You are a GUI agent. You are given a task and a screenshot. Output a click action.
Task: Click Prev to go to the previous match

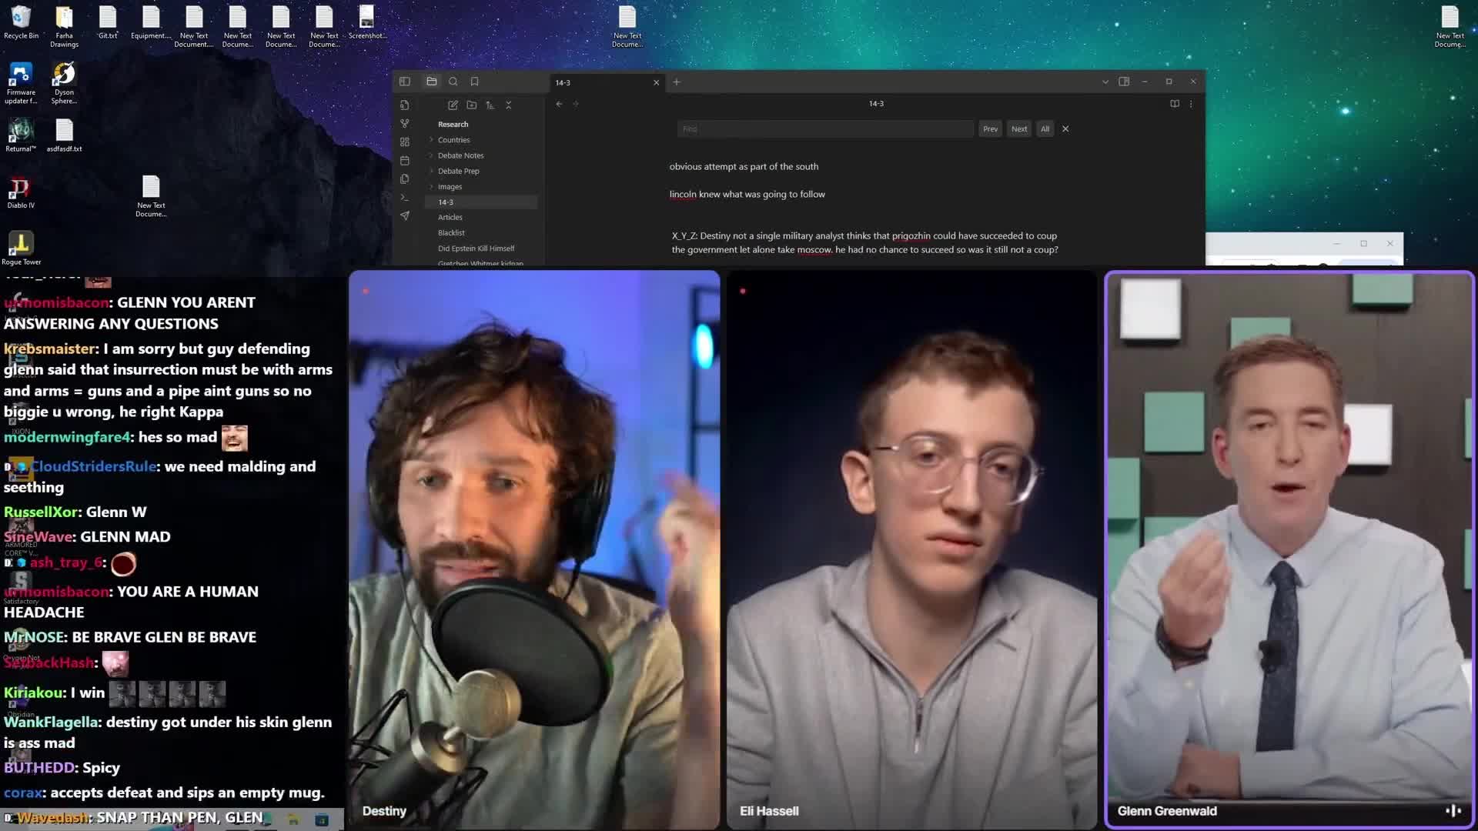tap(991, 128)
